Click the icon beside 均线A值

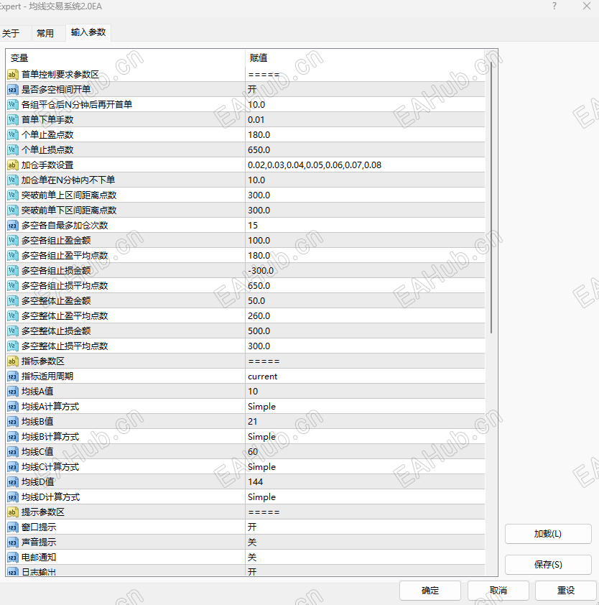pos(13,392)
